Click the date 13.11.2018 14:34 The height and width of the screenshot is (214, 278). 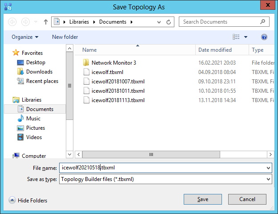(217, 100)
